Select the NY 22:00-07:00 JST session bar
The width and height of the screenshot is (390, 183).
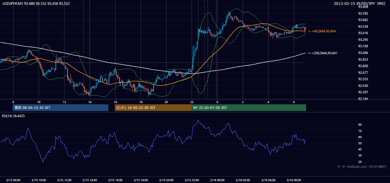[x=249, y=108]
